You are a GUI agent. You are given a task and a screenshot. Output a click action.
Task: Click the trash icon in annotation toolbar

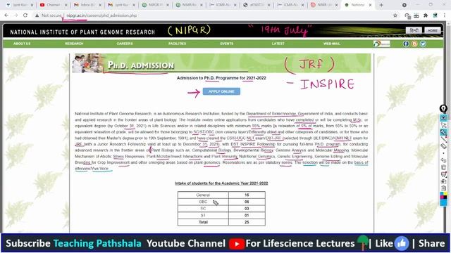pos(443,167)
